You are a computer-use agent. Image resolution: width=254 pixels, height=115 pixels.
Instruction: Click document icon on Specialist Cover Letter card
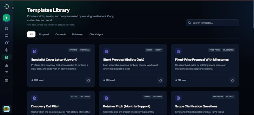point(35,51)
